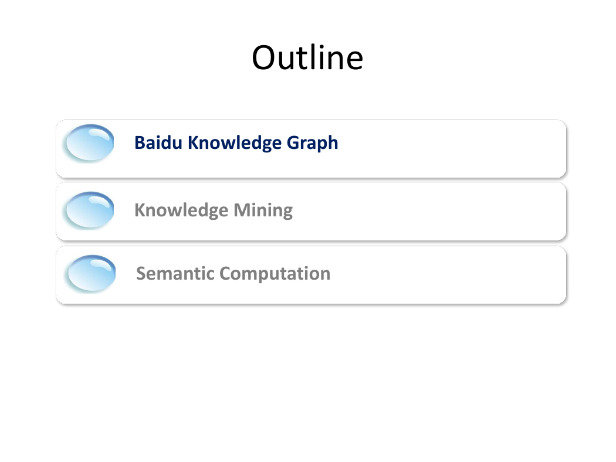Click the word Mining in second item
This screenshot has width=616, height=462.
coord(263,211)
